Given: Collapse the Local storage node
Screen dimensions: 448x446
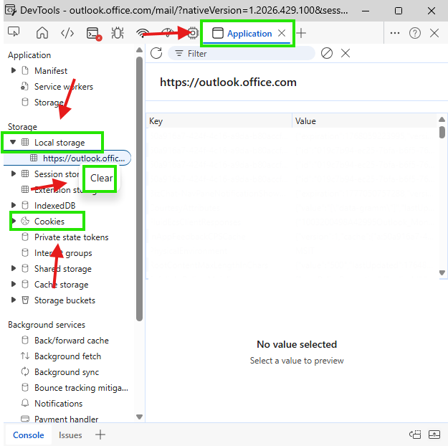Looking at the screenshot, I should (13, 142).
